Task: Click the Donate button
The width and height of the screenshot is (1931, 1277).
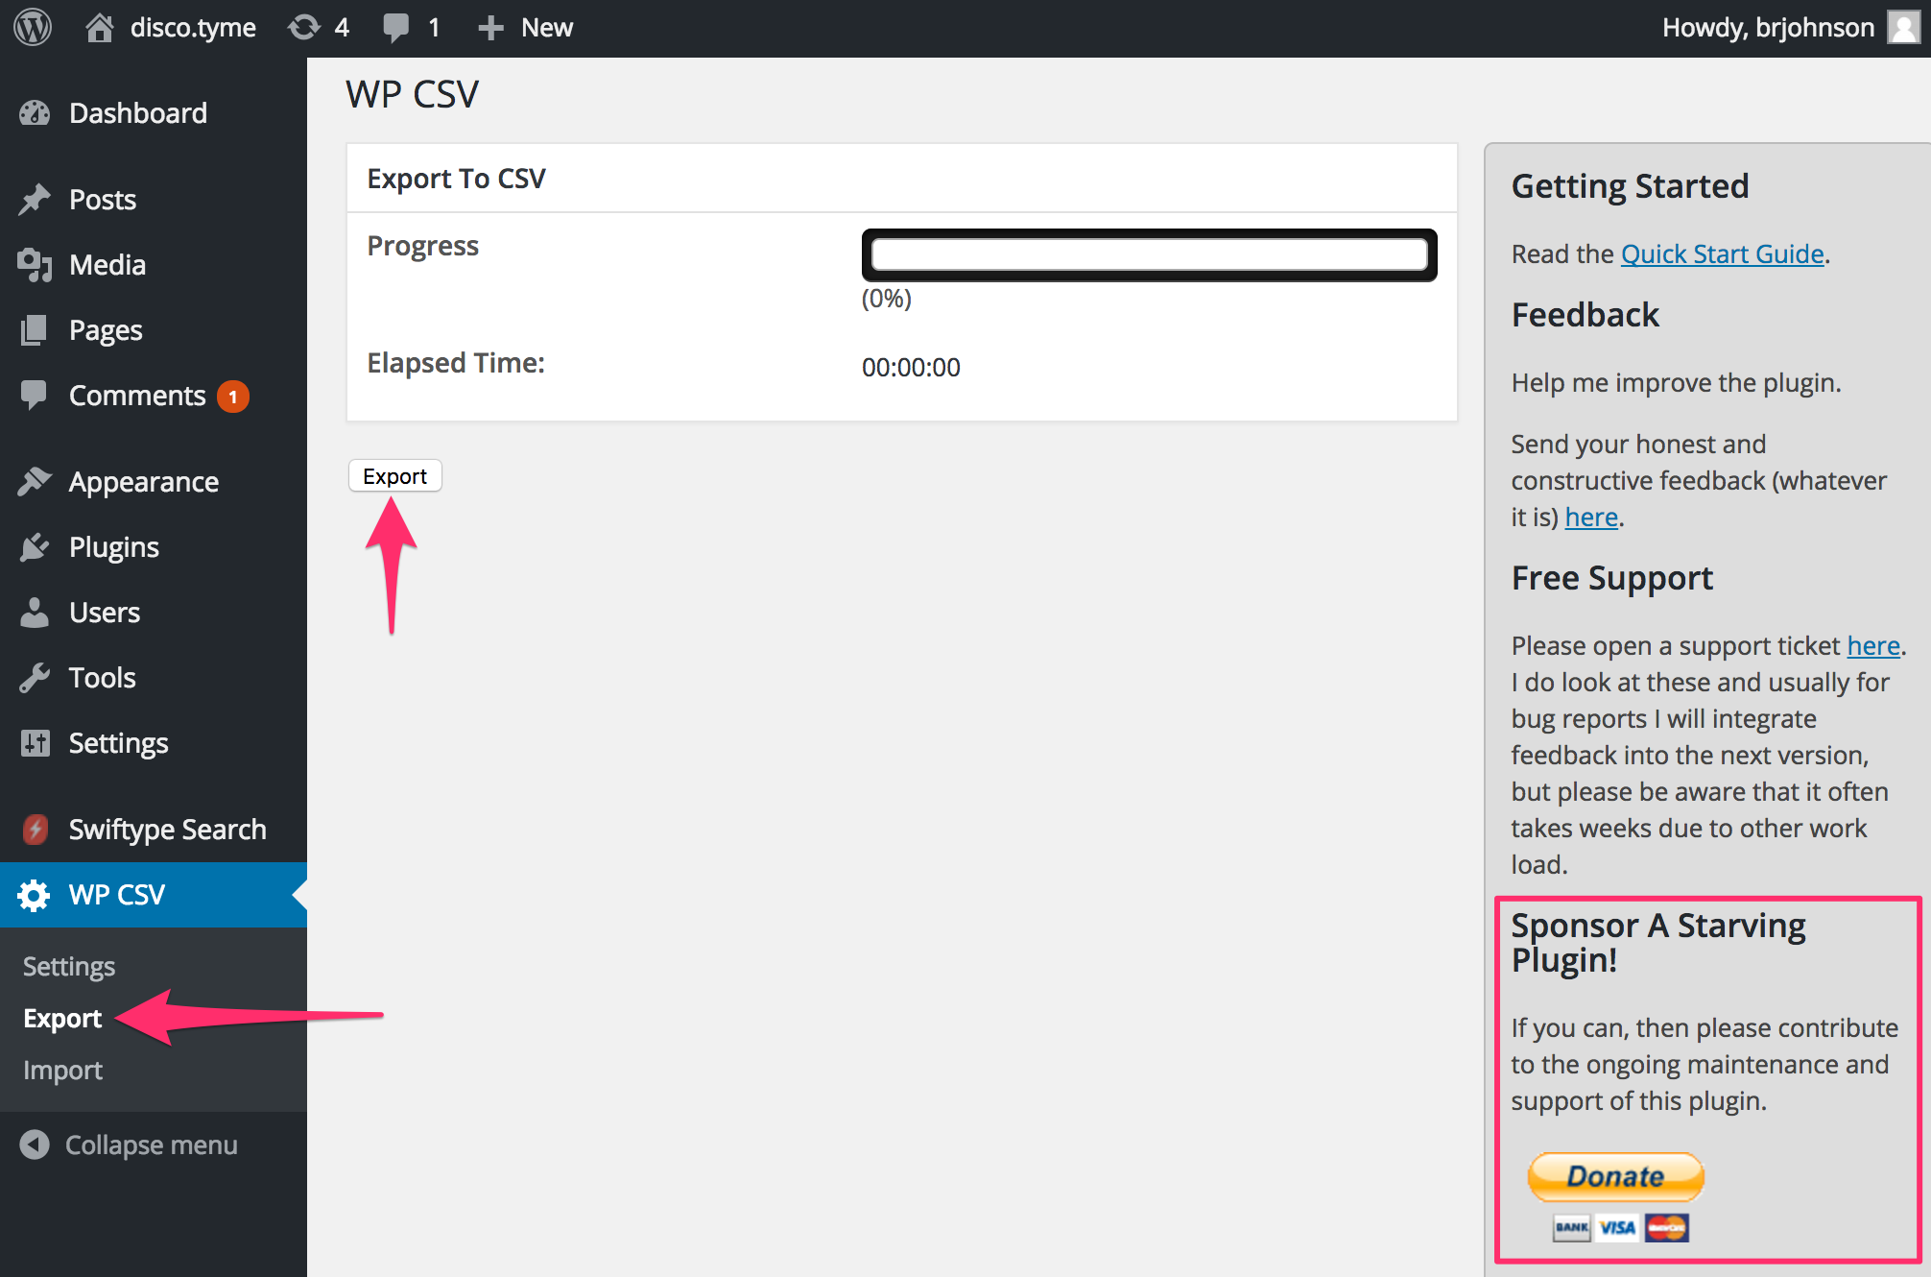Action: pyautogui.click(x=1616, y=1176)
